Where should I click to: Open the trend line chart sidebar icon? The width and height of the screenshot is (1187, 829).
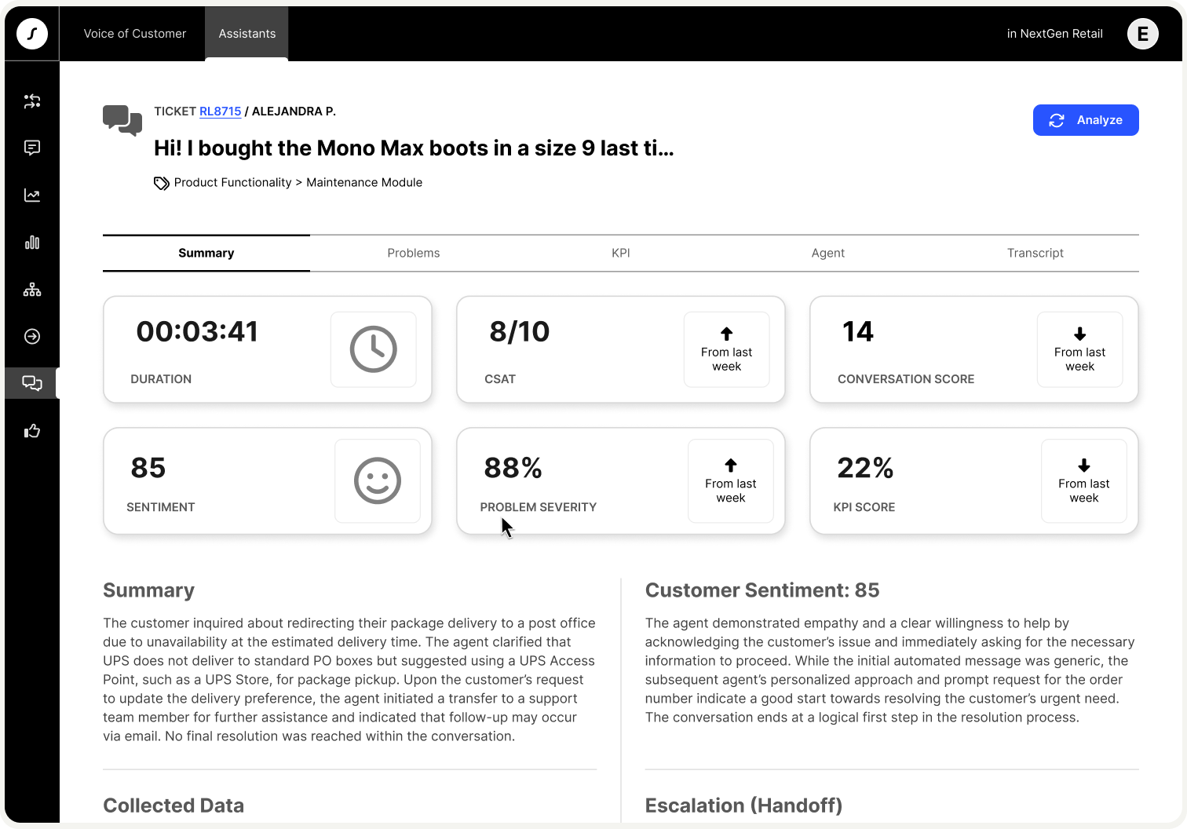[x=32, y=195]
